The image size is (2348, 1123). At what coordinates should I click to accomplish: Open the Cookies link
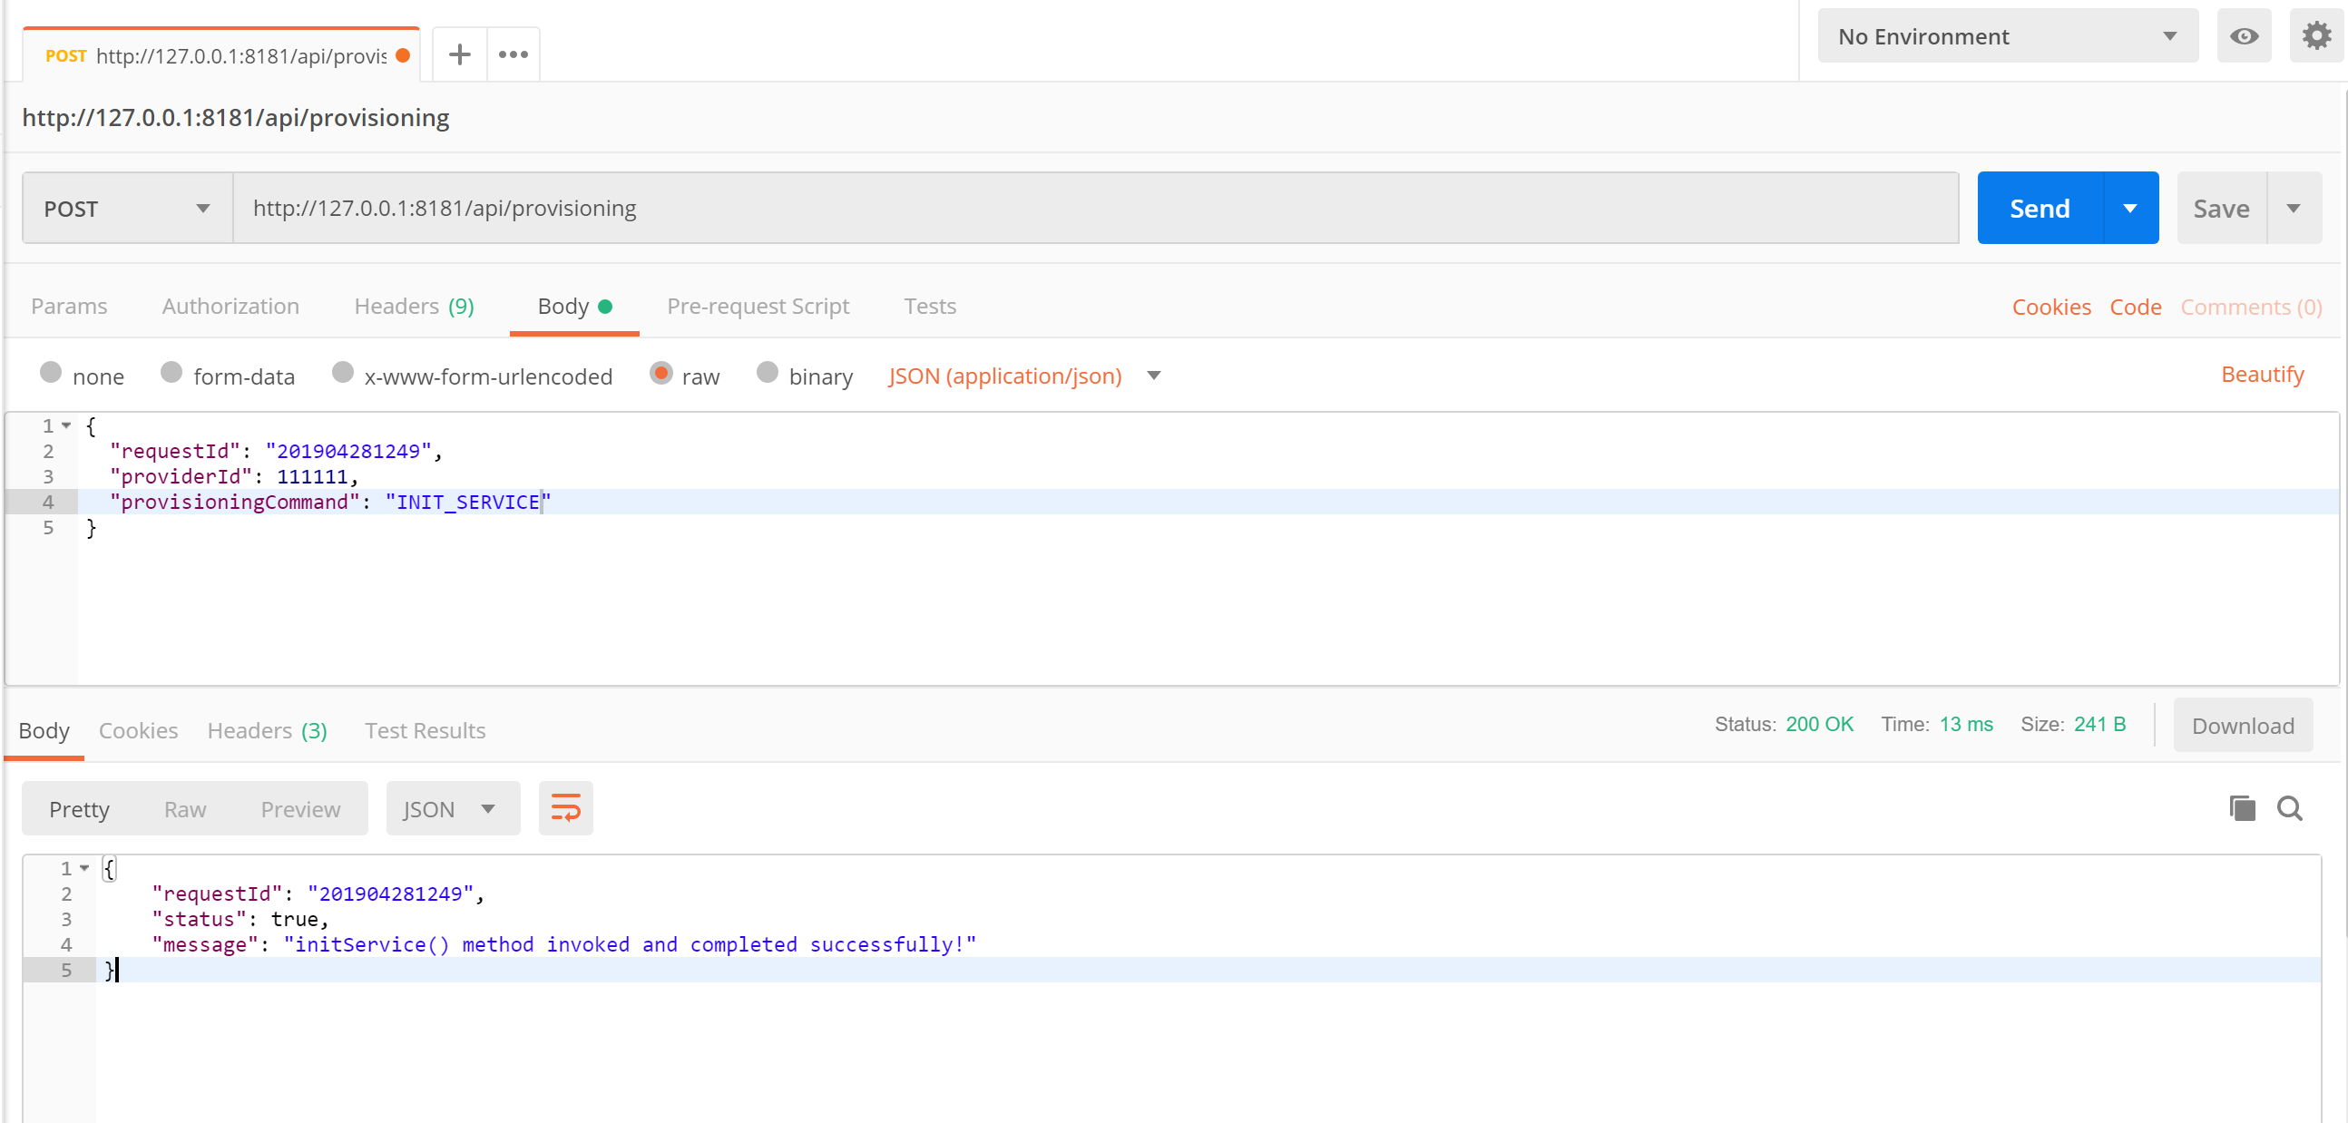2050,308
